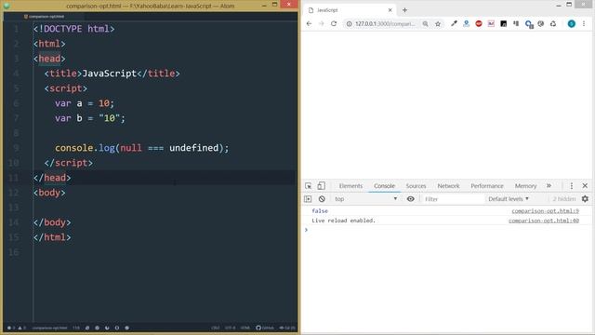Open source link comparison-opt.html:9
Viewport: 595px width, 335px height.
click(545, 211)
